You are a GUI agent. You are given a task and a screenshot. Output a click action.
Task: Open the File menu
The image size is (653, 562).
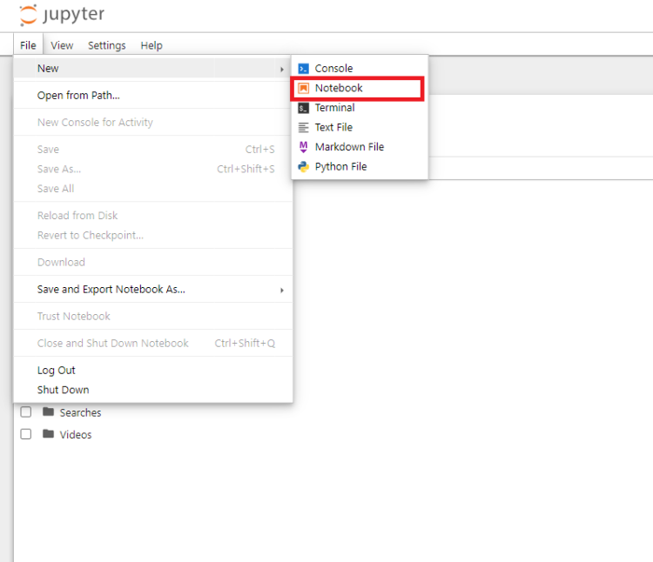point(28,45)
